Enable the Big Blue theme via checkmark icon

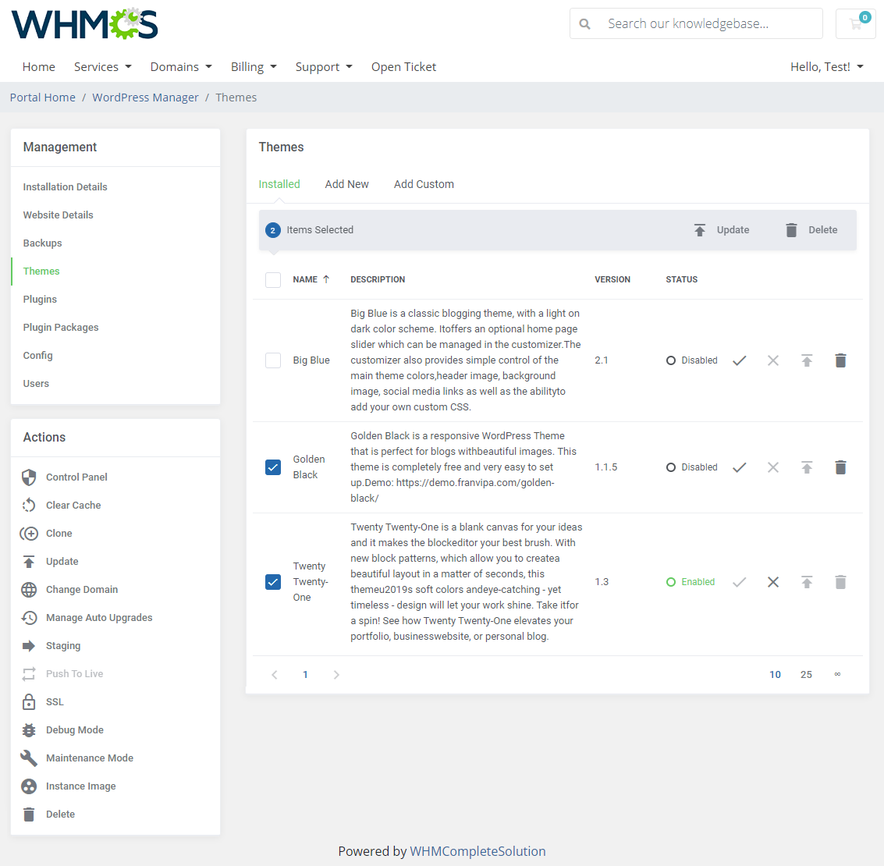739,360
